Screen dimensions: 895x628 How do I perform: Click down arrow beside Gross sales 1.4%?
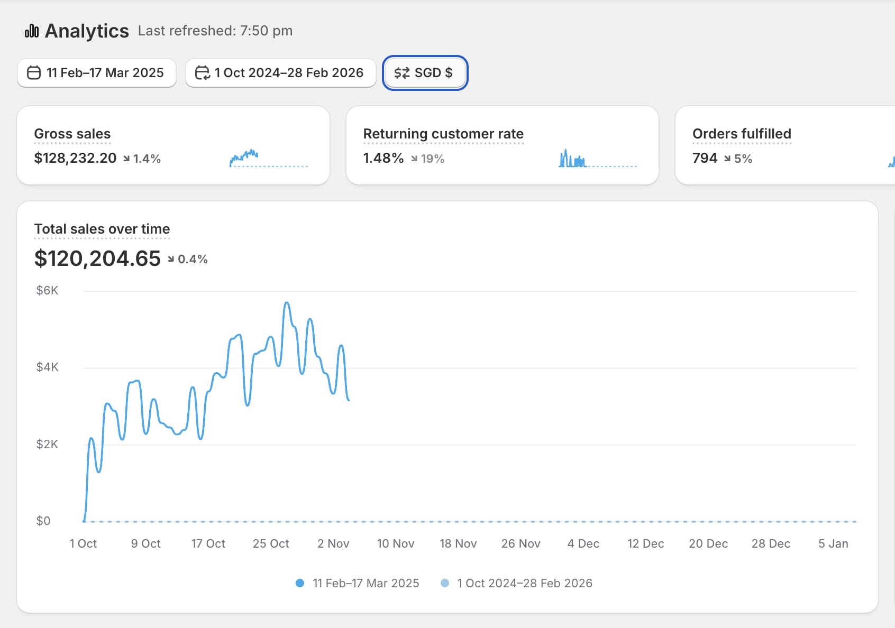pyautogui.click(x=126, y=159)
